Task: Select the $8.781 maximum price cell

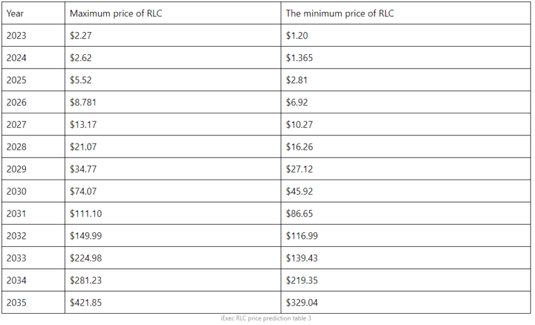Action: (173, 102)
